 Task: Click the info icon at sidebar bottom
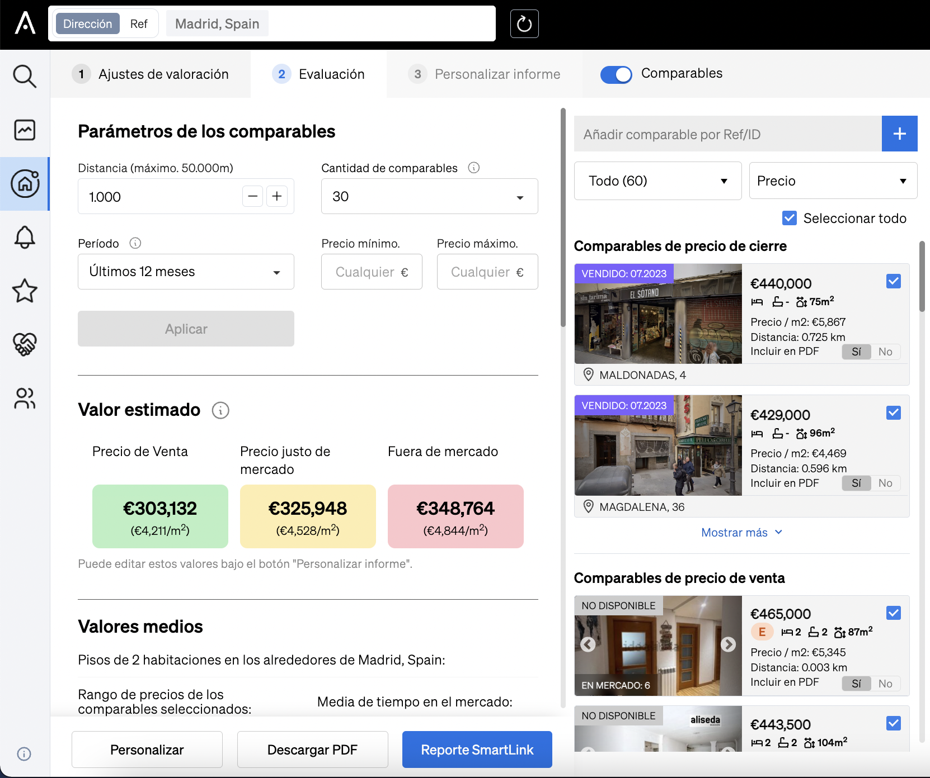pyautogui.click(x=24, y=754)
